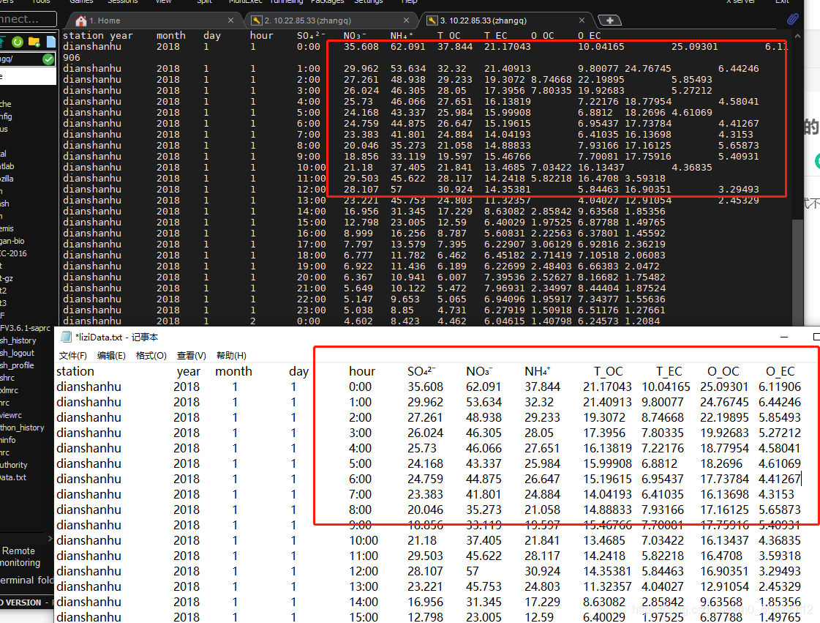Image resolution: width=820 pixels, height=623 pixels.
Task: Click value 4.41267 in Notepad
Action: tap(779, 479)
